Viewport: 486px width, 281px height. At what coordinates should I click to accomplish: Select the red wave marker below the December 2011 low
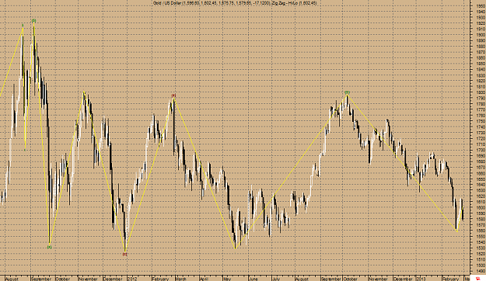point(124,255)
